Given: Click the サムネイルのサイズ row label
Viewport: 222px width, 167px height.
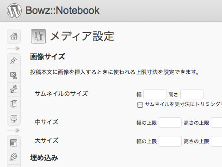Looking at the screenshot, I should pos(62,94).
